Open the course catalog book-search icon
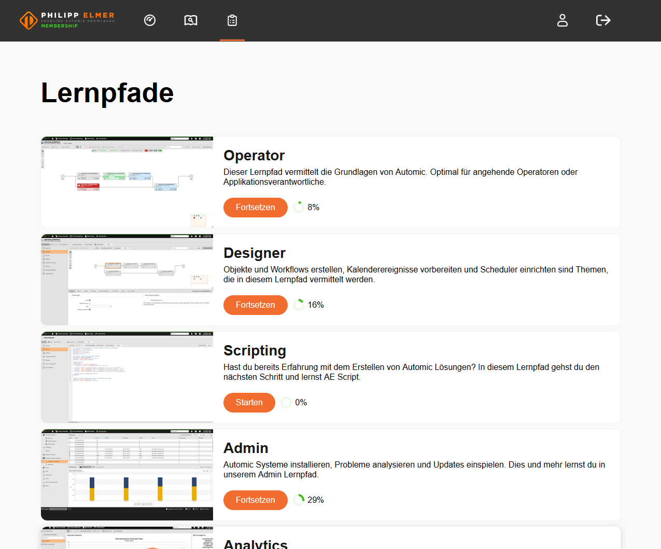The width and height of the screenshot is (661, 549). (191, 20)
